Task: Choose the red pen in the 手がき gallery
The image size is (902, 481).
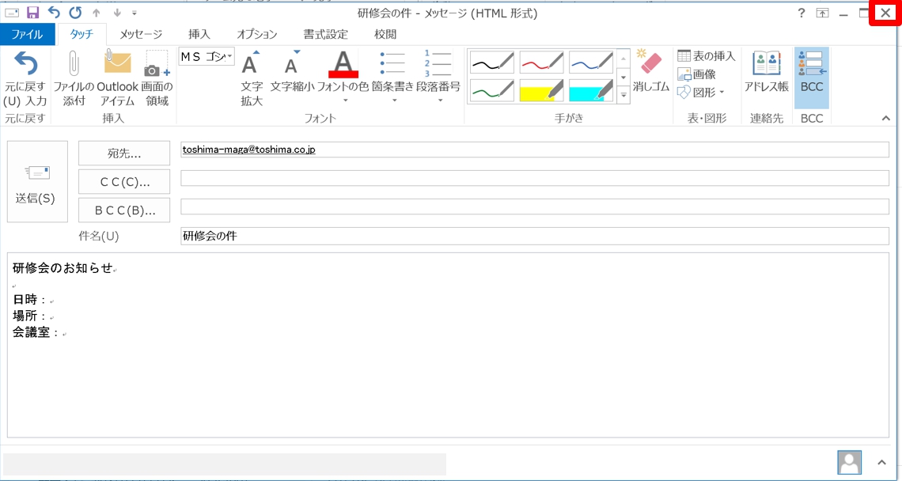Action: 541,62
